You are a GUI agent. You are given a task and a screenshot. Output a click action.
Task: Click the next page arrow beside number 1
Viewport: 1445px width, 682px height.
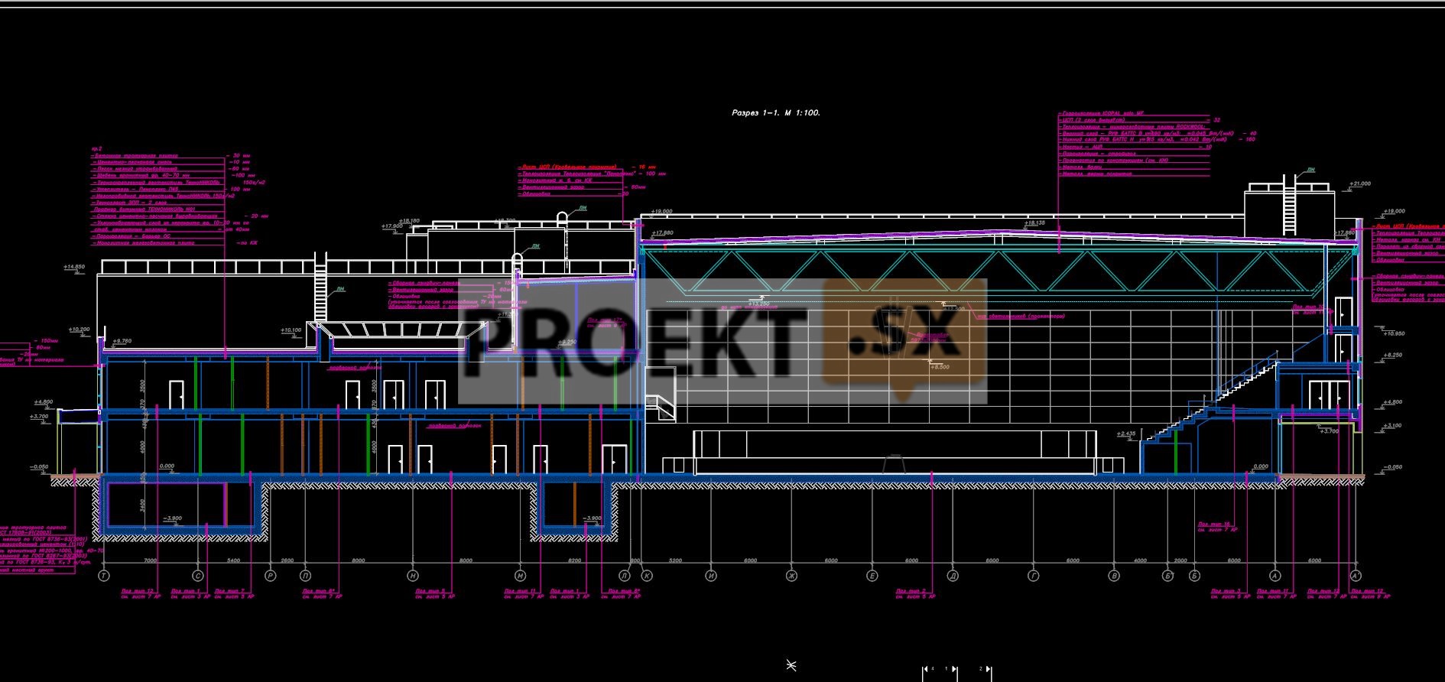(955, 669)
